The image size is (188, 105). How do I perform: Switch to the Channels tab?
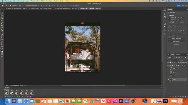point(178,55)
